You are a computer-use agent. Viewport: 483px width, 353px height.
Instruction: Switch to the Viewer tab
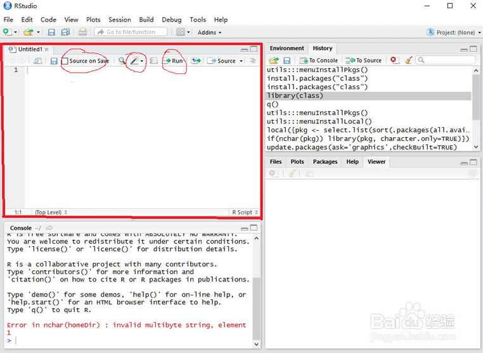(x=377, y=162)
